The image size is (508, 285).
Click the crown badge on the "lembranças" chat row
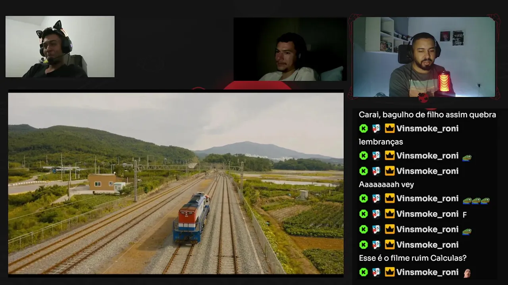tap(389, 128)
